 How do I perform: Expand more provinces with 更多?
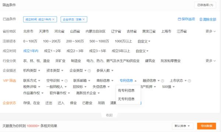(x=211, y=31)
